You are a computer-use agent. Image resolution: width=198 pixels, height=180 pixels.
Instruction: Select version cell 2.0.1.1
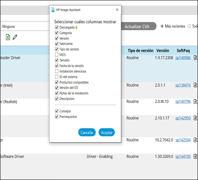point(160,85)
